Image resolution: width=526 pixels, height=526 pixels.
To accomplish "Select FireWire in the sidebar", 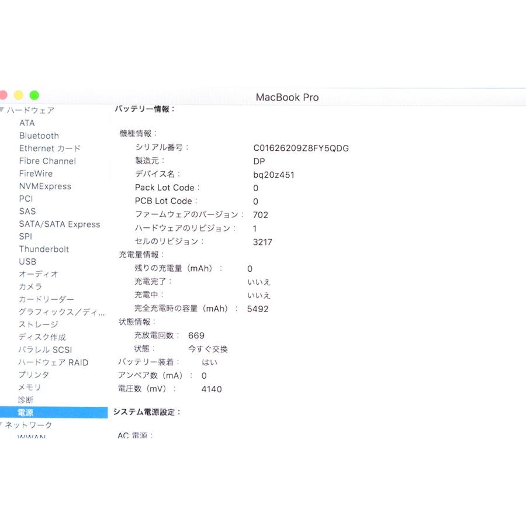I will pyautogui.click(x=36, y=174).
